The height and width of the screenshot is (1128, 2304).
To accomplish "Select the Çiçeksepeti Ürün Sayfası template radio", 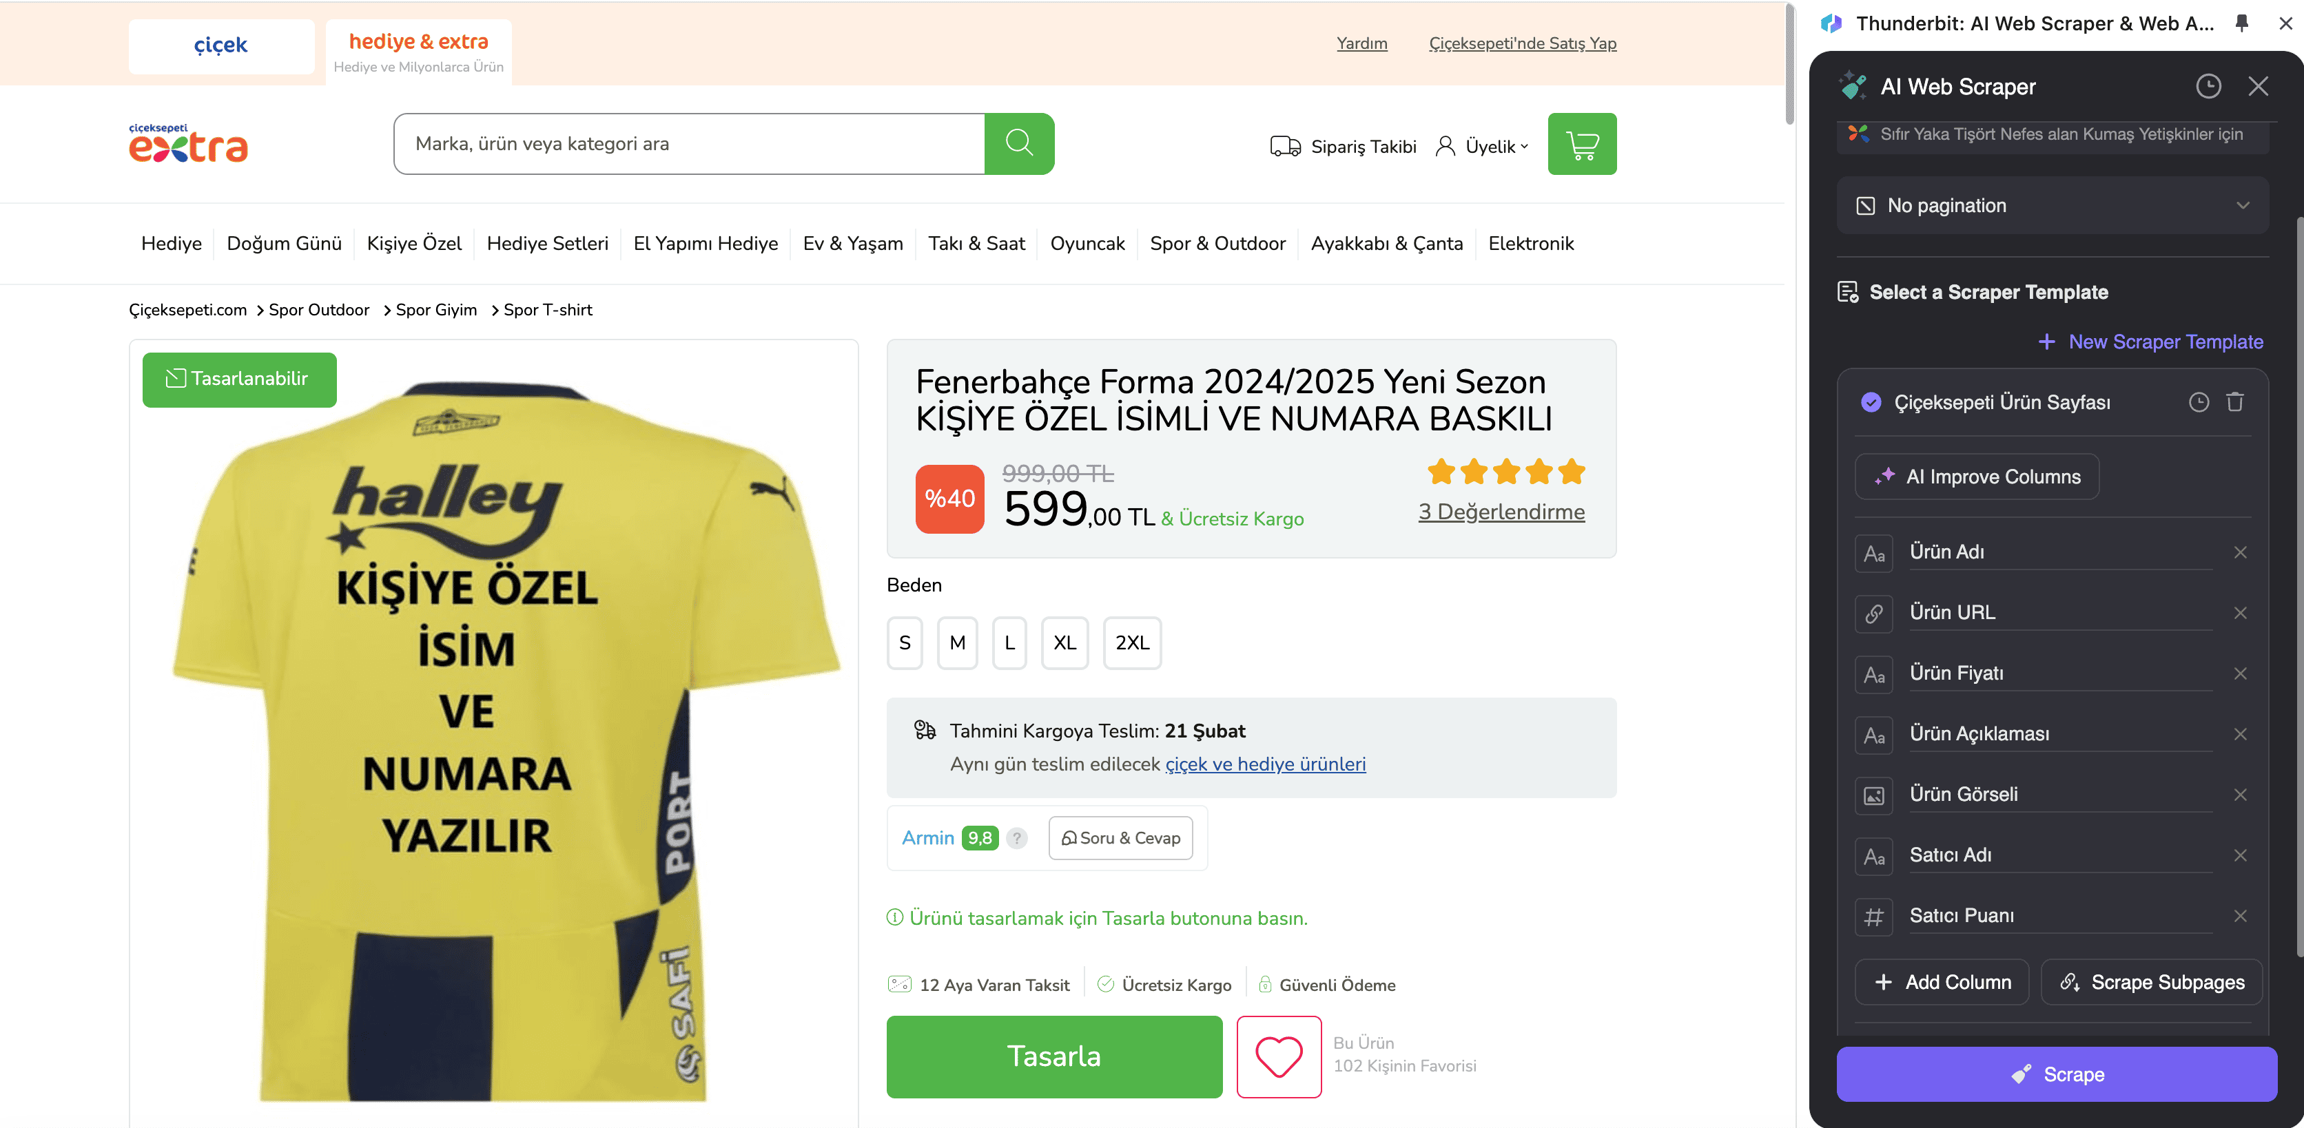I will coord(1870,402).
